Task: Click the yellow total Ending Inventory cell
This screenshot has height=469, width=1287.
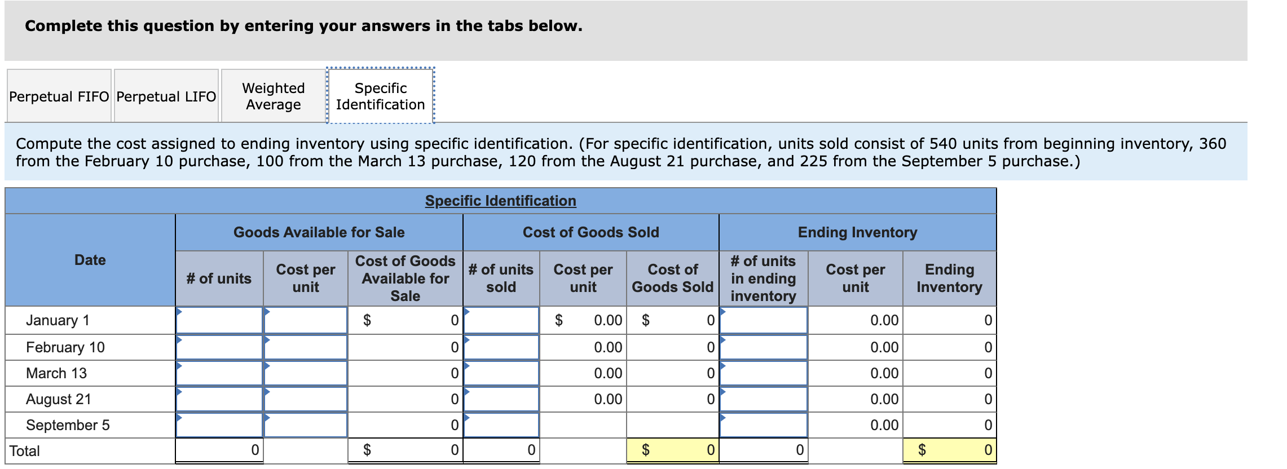Action: (x=949, y=450)
